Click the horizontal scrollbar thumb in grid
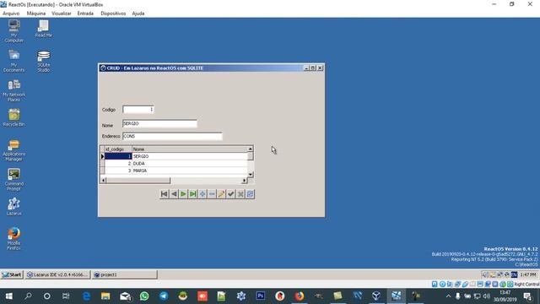The width and height of the screenshot is (540, 304). point(138,180)
